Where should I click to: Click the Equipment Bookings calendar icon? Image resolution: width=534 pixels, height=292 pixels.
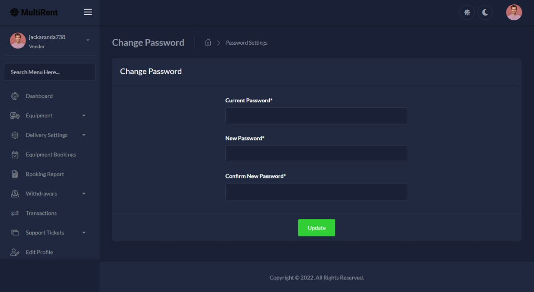(15, 155)
